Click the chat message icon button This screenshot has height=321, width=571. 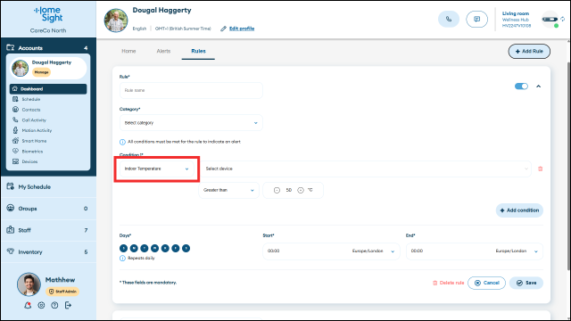(476, 19)
